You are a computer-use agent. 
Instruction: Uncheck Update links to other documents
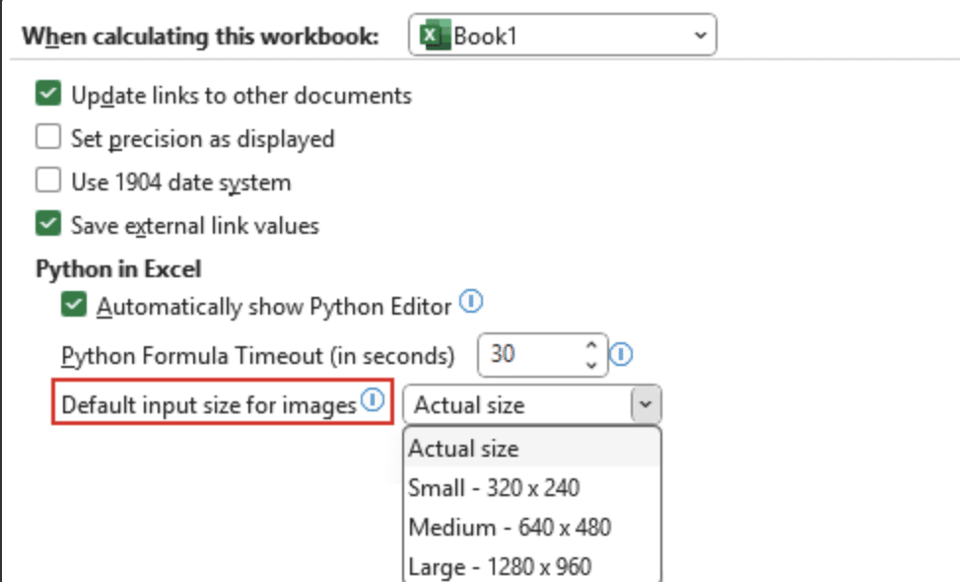[x=48, y=95]
